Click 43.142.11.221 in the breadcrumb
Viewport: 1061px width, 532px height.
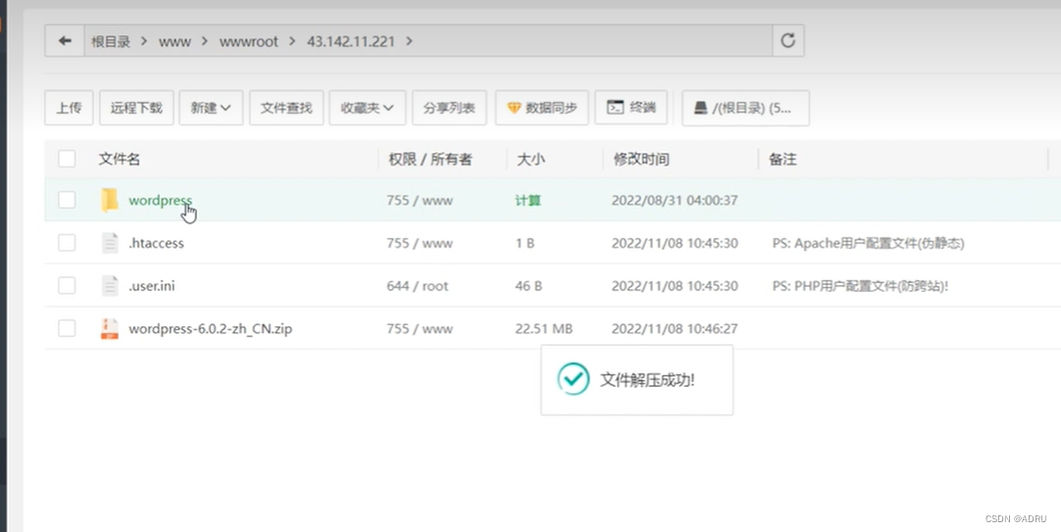[350, 42]
